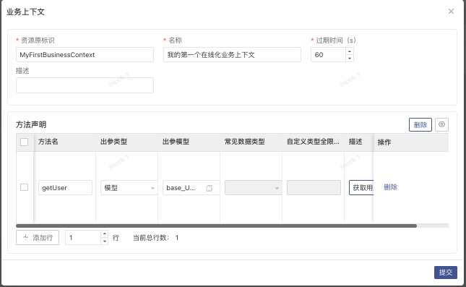
Task: Toggle the select-all header checkbox
Action: tap(25, 142)
